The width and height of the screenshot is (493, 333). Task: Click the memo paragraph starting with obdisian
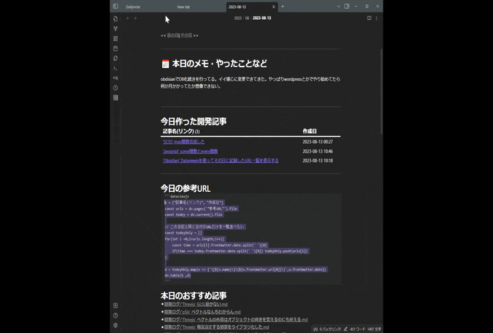tap(251, 82)
